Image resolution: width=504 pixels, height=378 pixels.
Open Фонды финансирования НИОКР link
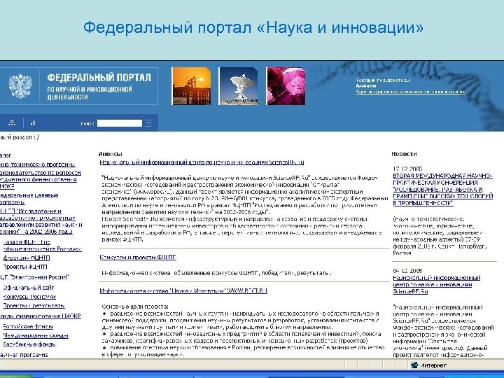tap(40, 316)
